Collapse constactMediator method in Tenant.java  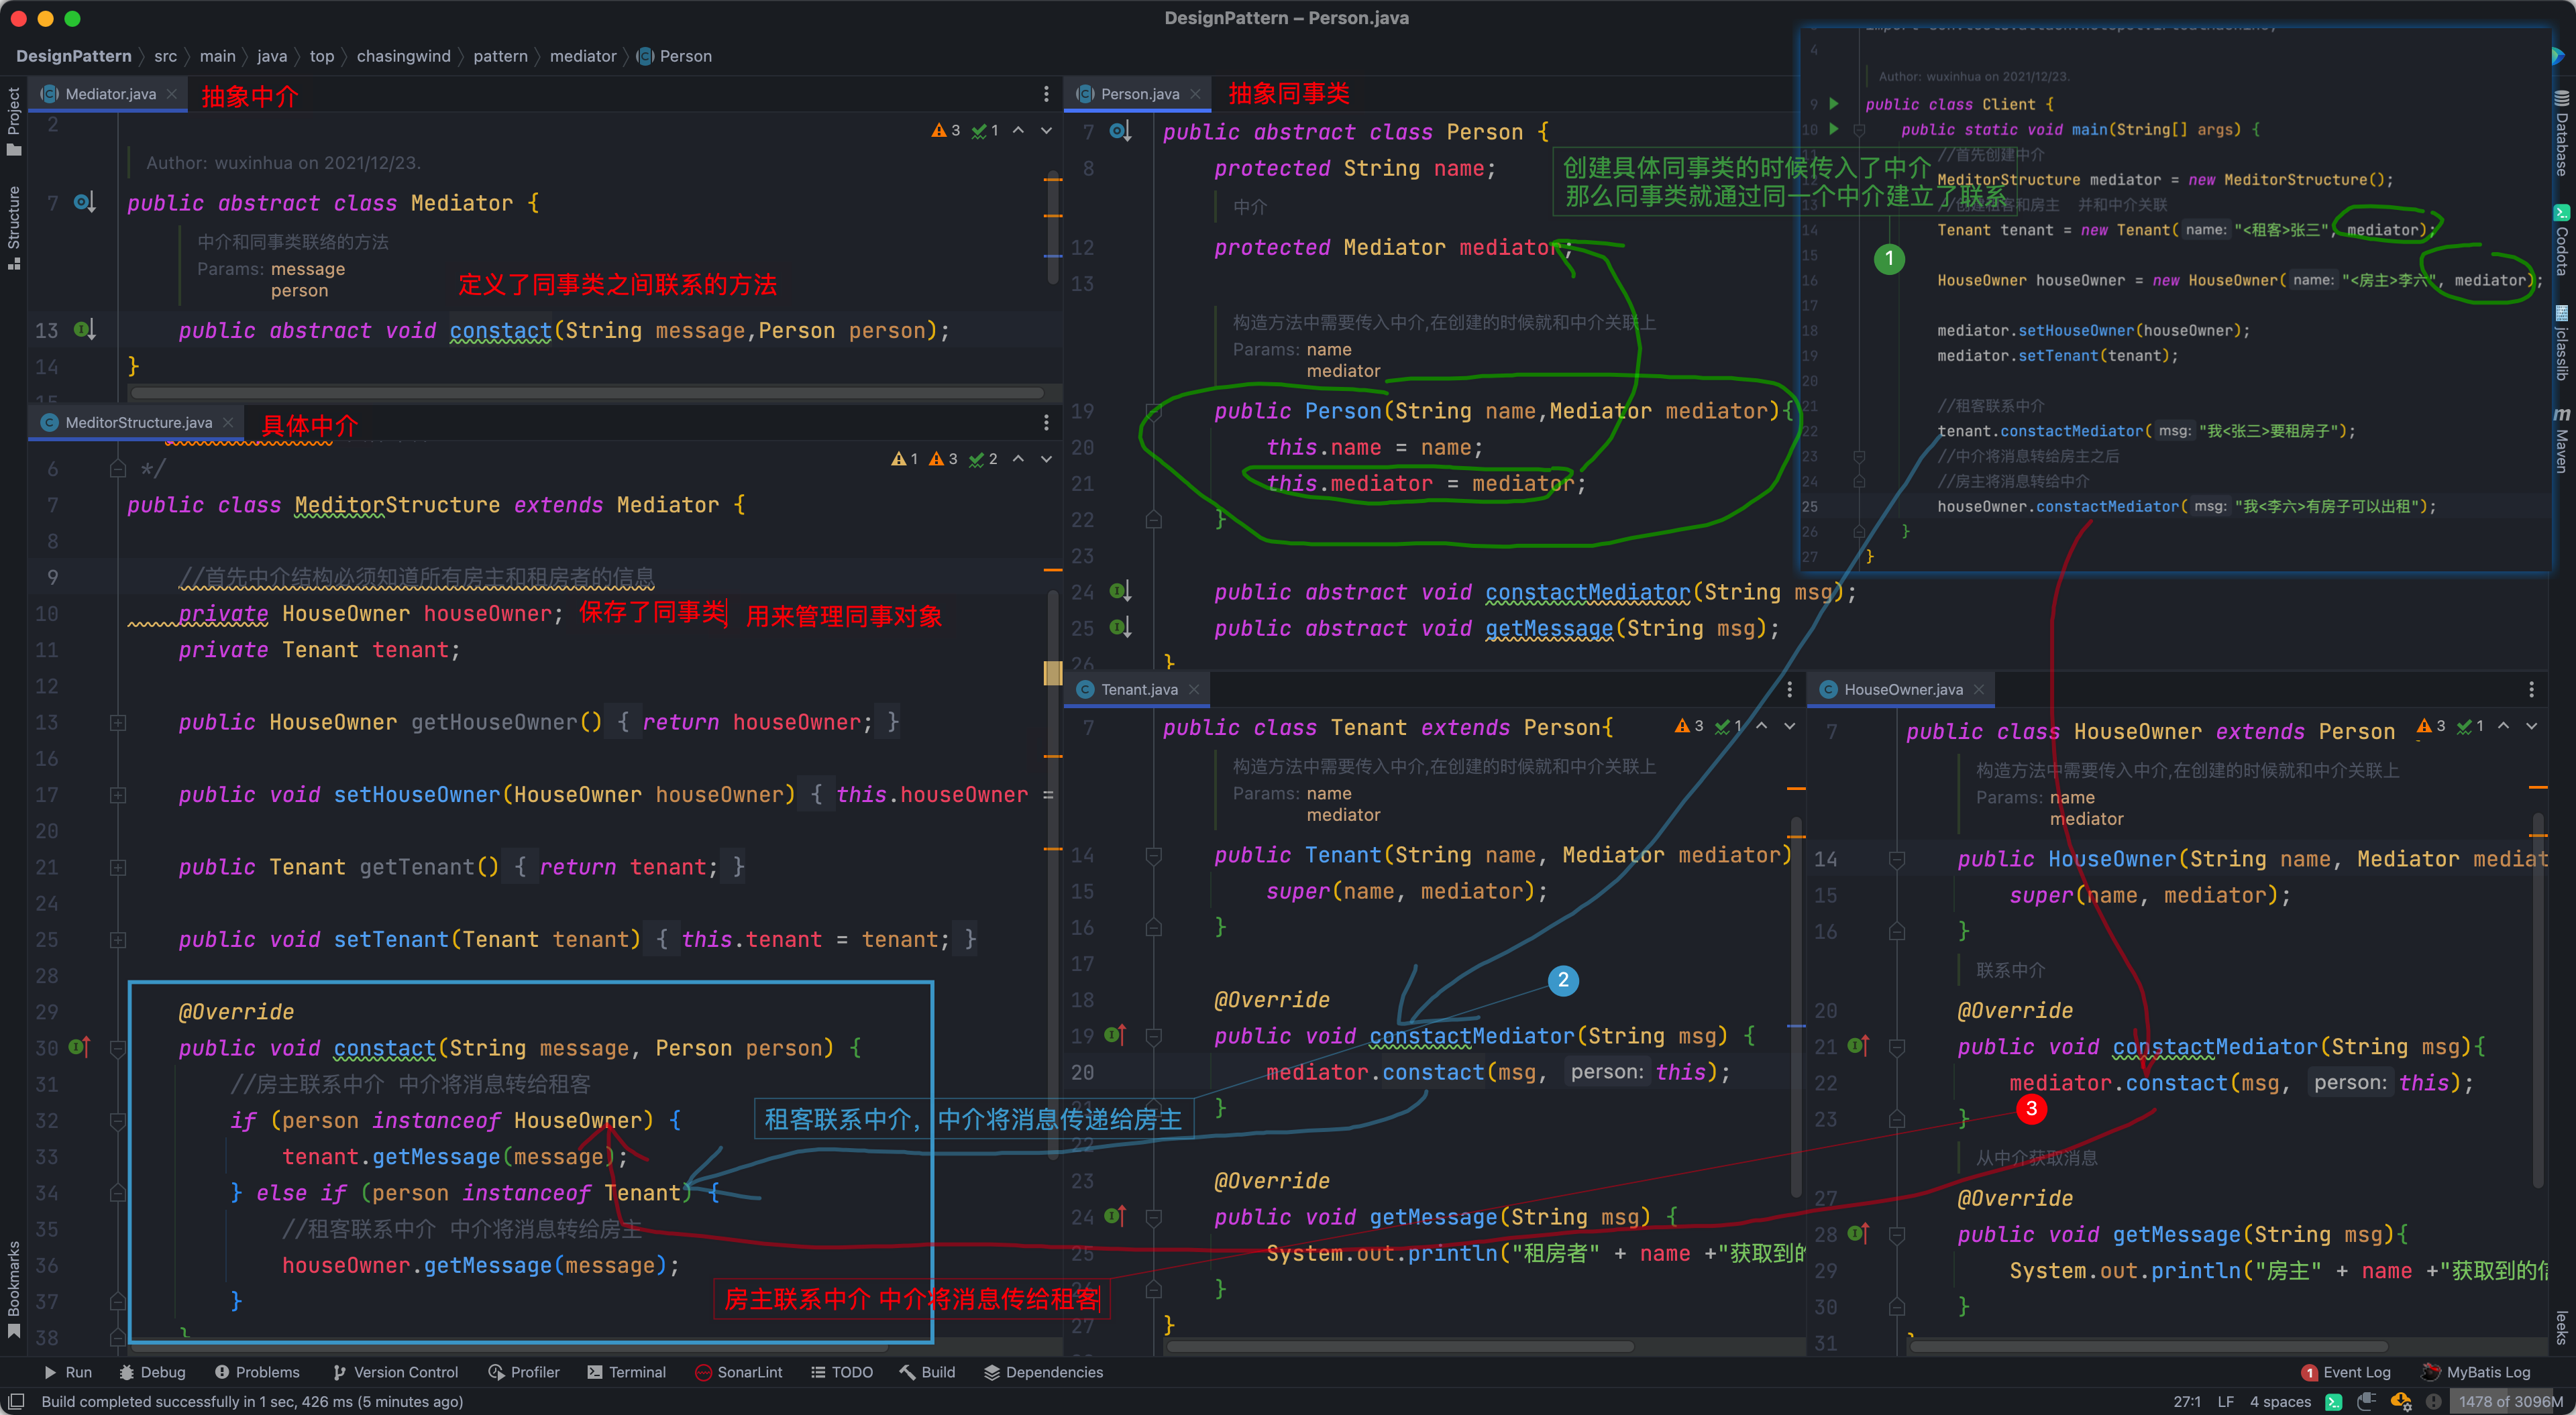tap(1153, 1036)
